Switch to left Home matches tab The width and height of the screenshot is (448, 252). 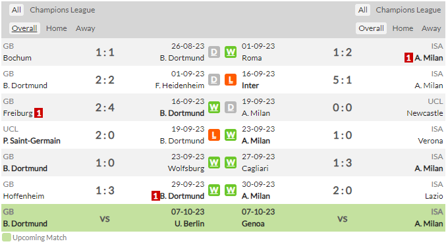pos(56,28)
